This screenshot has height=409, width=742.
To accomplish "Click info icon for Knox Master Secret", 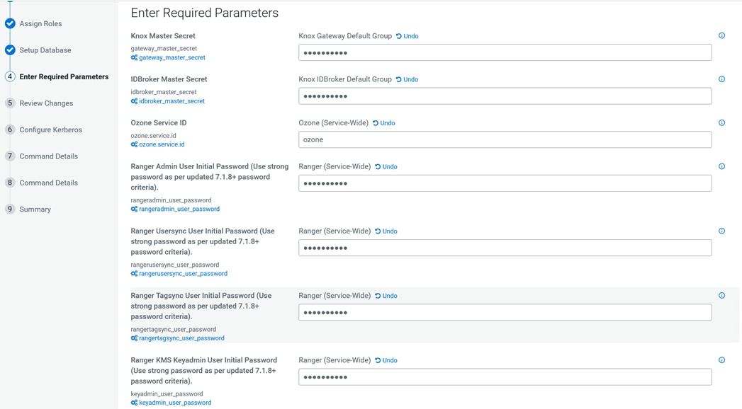I will click(x=721, y=35).
